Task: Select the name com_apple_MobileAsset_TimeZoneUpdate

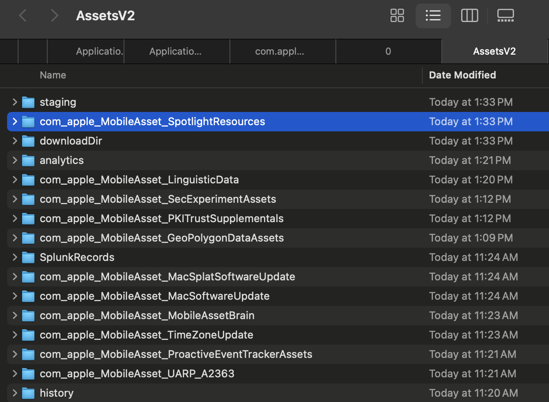Action: [147, 335]
